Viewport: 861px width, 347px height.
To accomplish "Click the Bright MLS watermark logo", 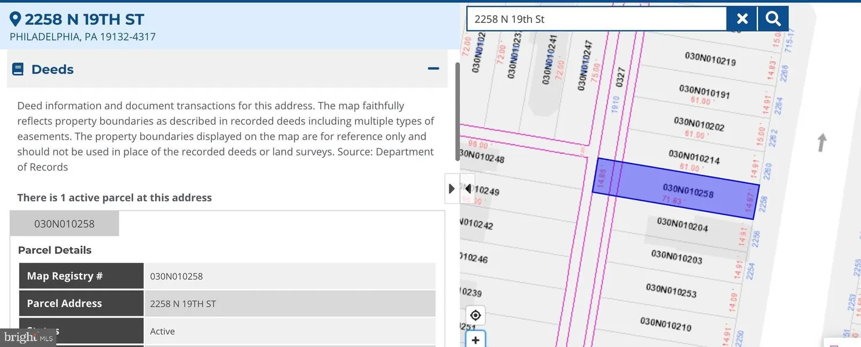I will (x=28, y=337).
